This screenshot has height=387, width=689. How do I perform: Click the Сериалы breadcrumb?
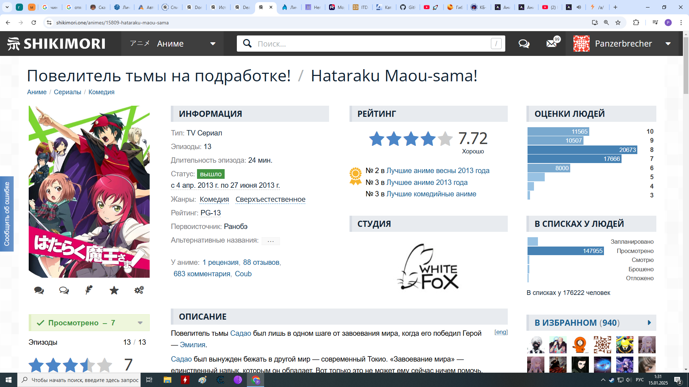(67, 92)
